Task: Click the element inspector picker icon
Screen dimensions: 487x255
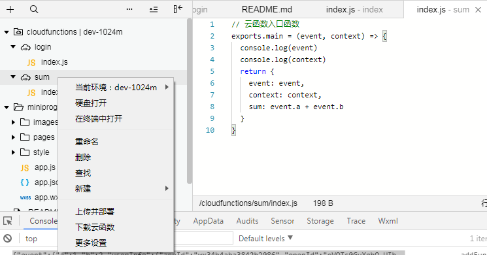Action: tap(8, 221)
